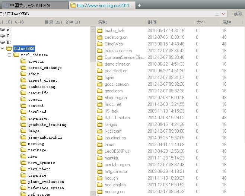Click the 读取 (read) button
The height and width of the screenshot is (196, 245).
(238, 14)
